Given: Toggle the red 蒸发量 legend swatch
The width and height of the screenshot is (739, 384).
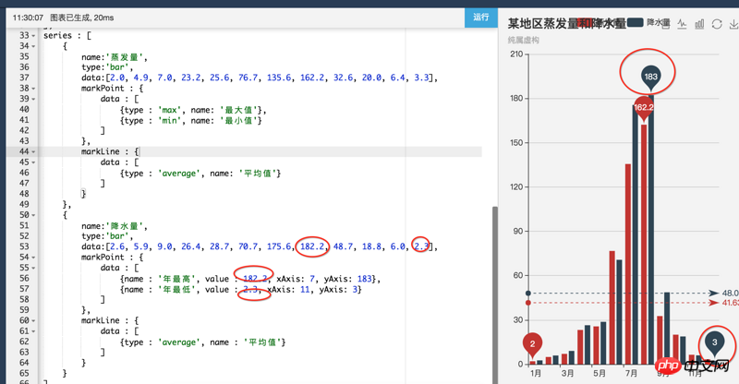Looking at the screenshot, I should coord(585,23).
